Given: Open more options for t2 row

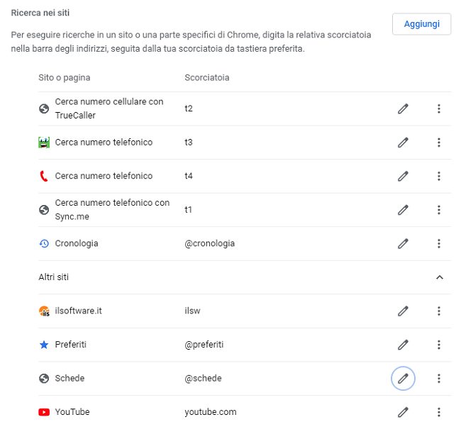Looking at the screenshot, I should [x=438, y=109].
